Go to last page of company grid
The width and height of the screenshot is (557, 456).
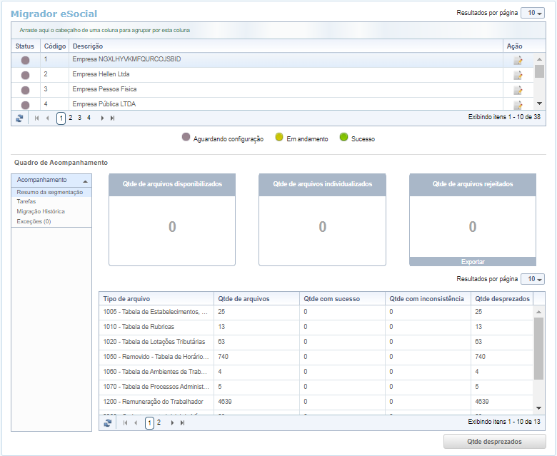[x=112, y=118]
